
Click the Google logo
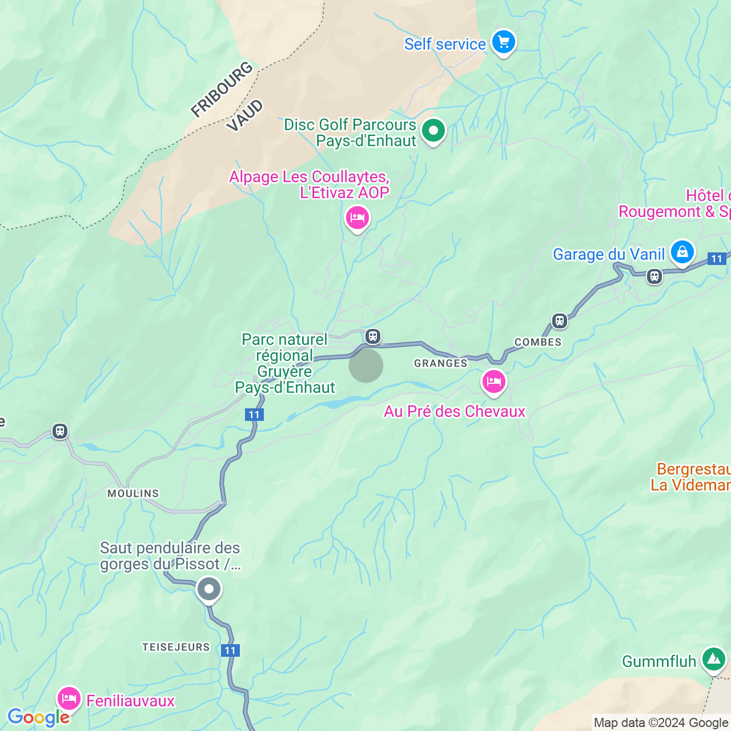pyautogui.click(x=38, y=717)
